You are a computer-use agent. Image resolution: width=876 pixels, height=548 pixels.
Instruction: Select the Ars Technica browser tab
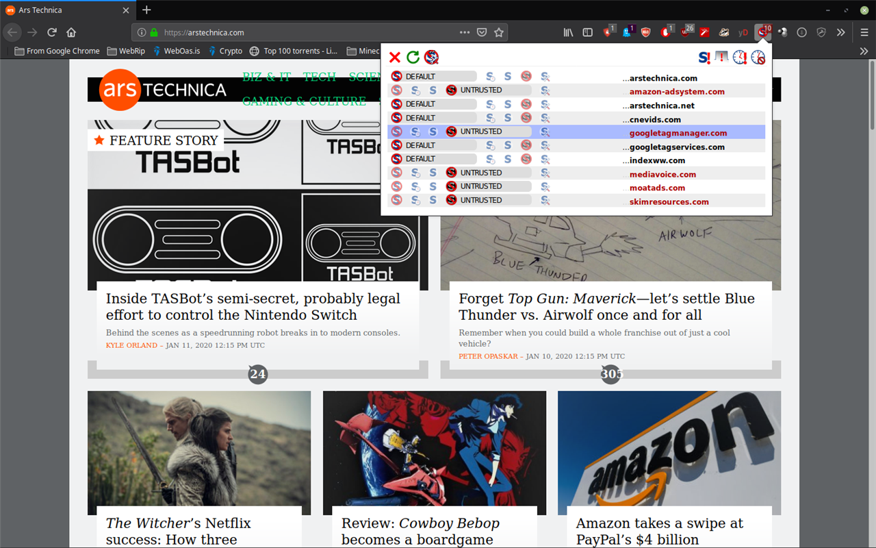click(67, 10)
